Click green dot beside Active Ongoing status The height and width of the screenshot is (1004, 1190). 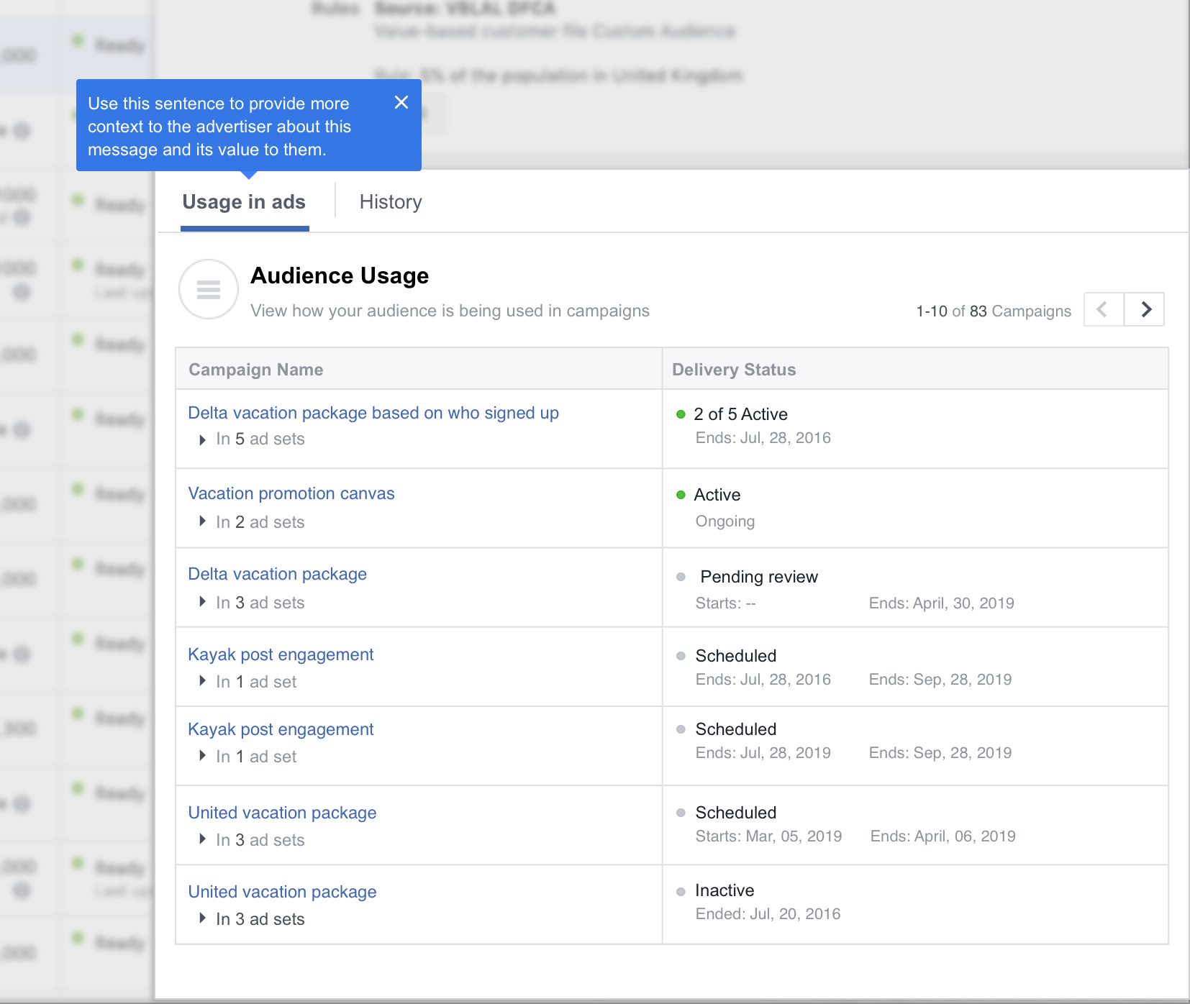click(681, 495)
